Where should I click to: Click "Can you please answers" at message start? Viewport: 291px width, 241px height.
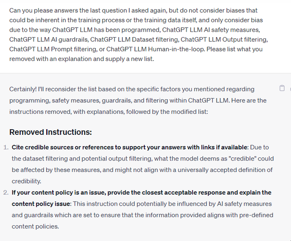41,10
